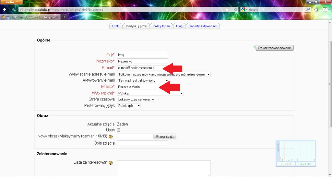
Task: Reload the page using the refresh icon
Action: (236, 9)
